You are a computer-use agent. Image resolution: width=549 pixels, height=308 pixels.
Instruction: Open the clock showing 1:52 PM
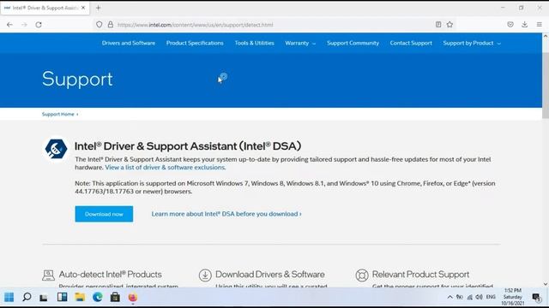point(513,297)
